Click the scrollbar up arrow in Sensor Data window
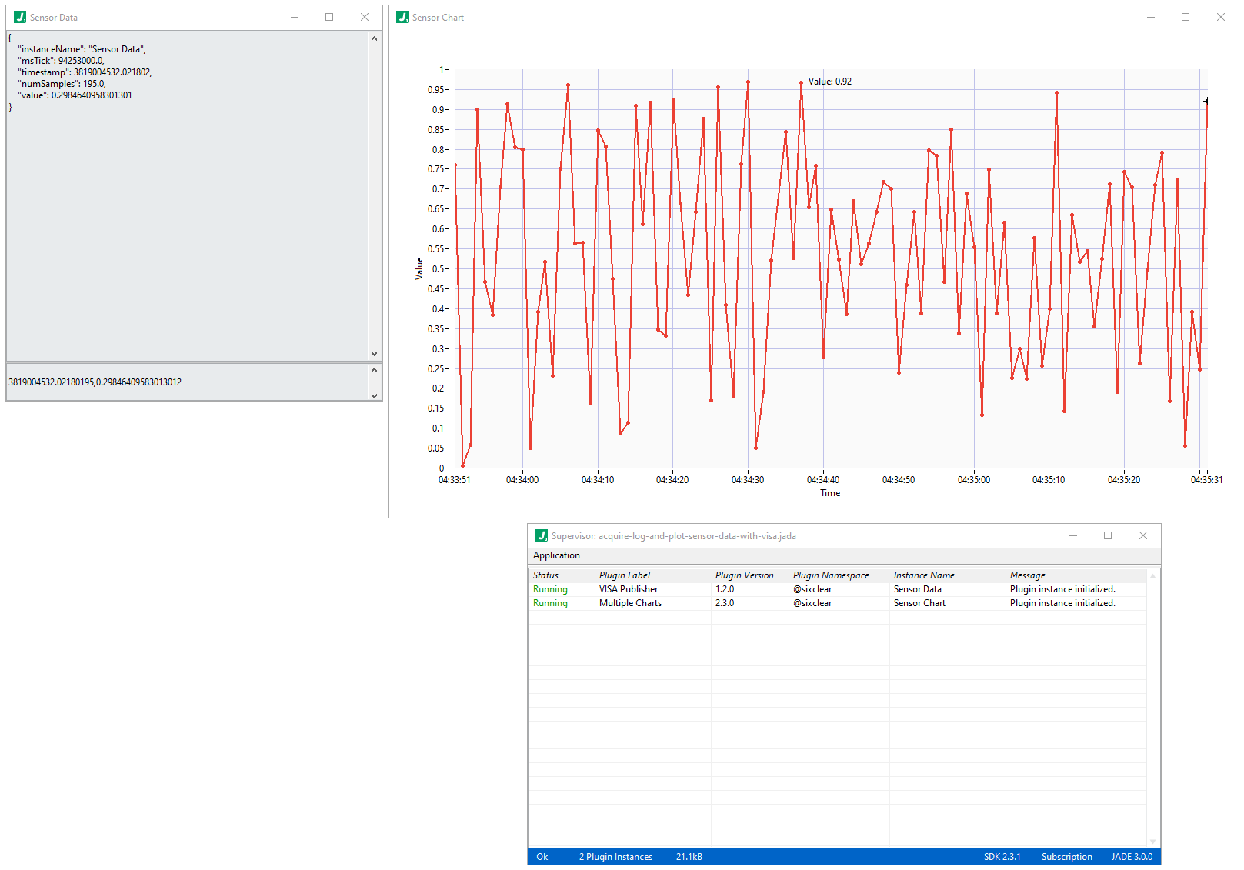This screenshot has width=1244, height=870. coord(375,37)
